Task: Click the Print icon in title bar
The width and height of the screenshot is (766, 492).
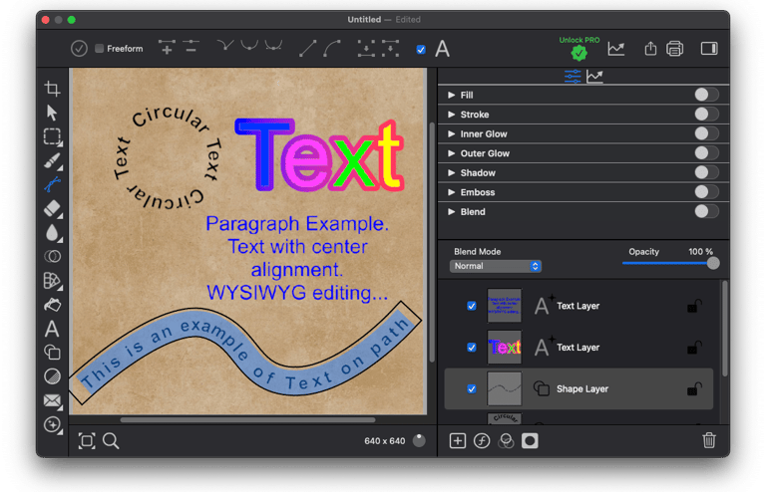Action: click(675, 48)
